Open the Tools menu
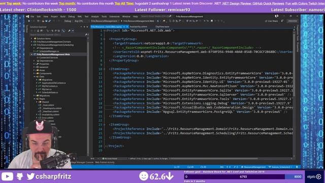Screen dimensions: 325x183 104,16
